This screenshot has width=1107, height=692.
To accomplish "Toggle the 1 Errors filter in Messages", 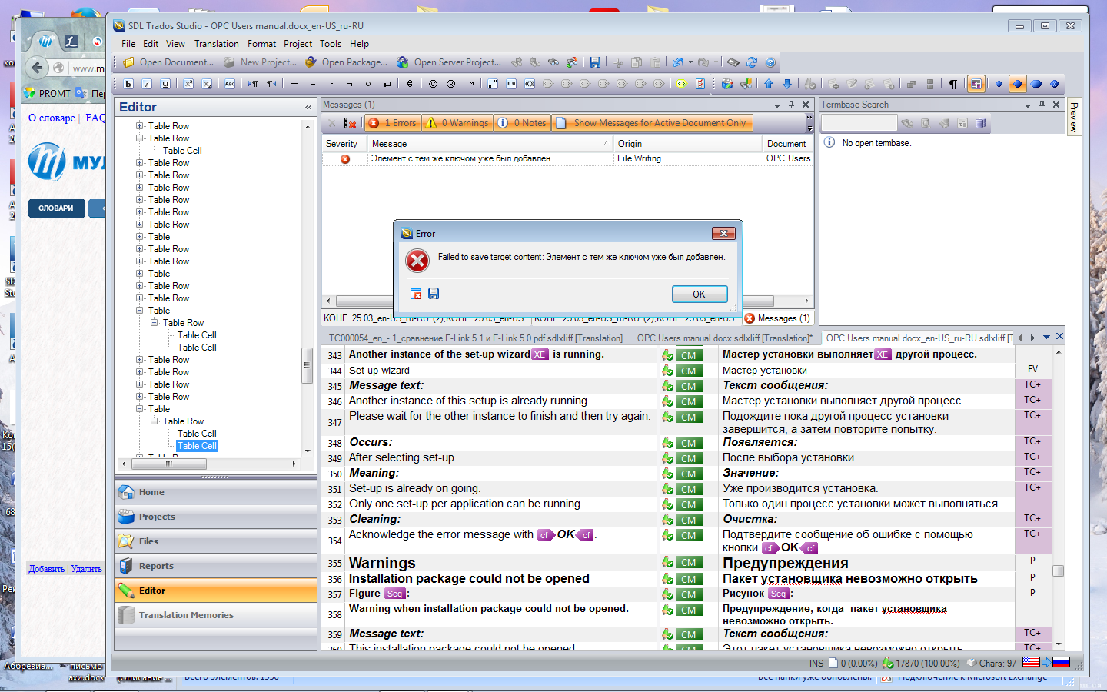I will pos(392,123).
